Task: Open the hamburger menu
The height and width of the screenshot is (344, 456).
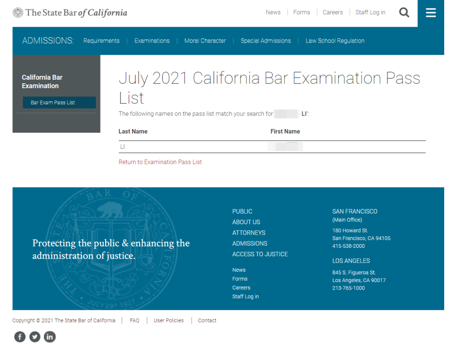Action: point(431,13)
